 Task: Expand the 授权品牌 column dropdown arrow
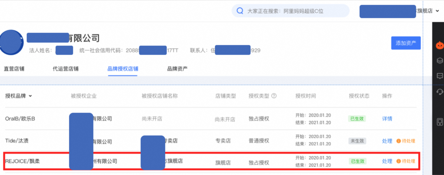point(30,96)
